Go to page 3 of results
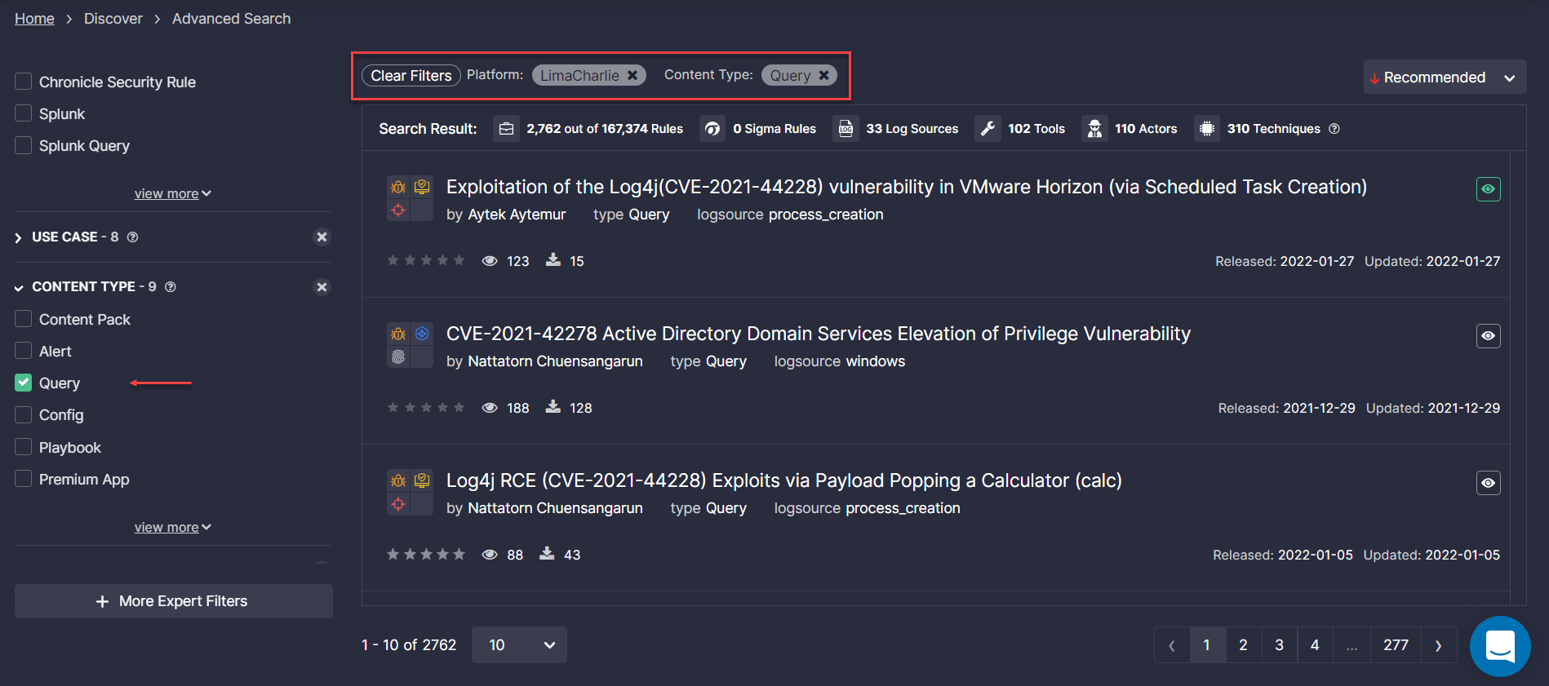The image size is (1549, 686). (1279, 645)
